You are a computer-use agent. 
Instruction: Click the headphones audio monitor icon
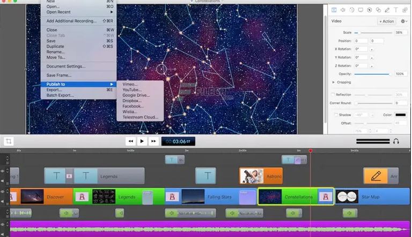pos(396,141)
